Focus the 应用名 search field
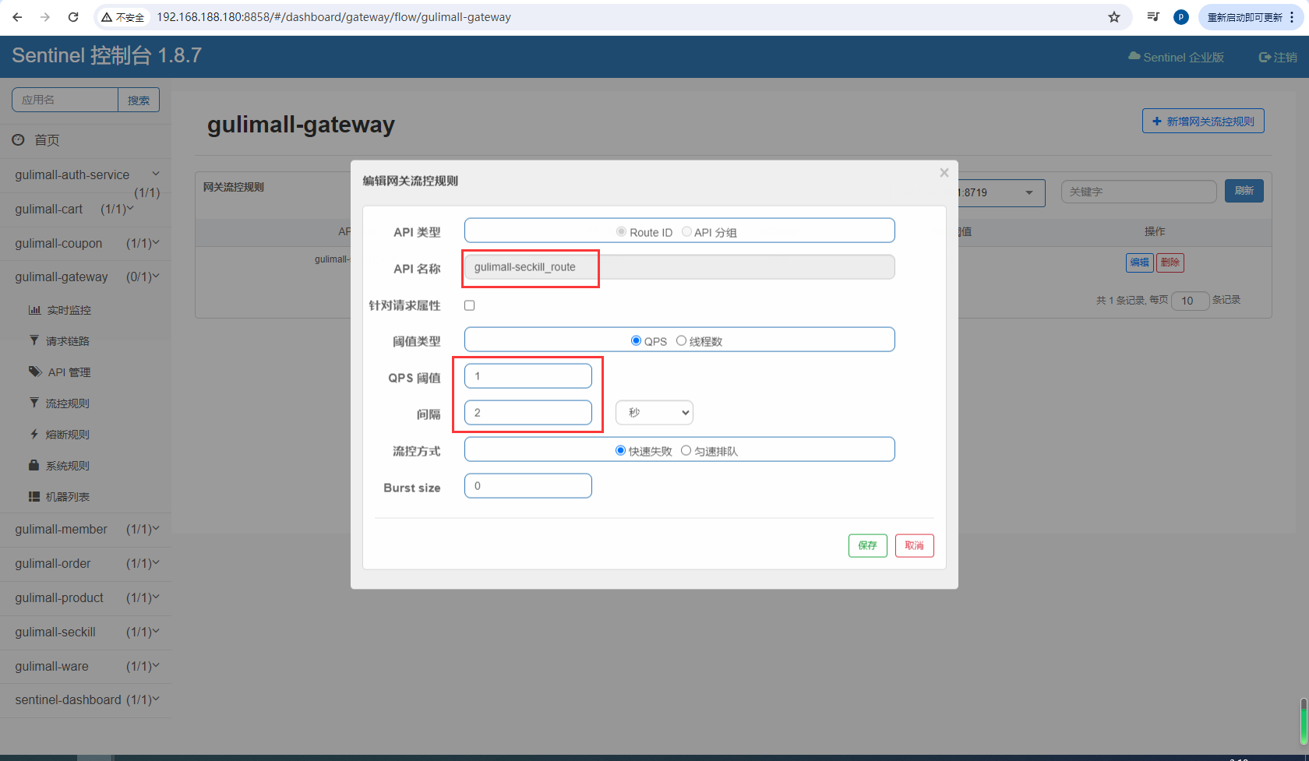 click(65, 100)
